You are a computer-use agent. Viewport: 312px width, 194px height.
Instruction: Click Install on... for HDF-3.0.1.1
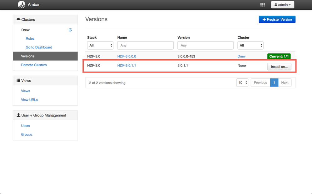coord(279,67)
